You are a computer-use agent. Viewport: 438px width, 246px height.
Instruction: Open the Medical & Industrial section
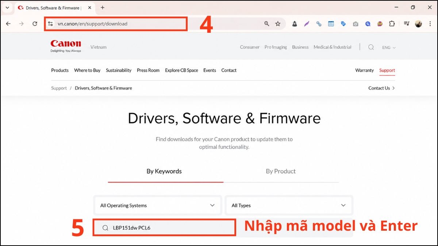tap(333, 47)
